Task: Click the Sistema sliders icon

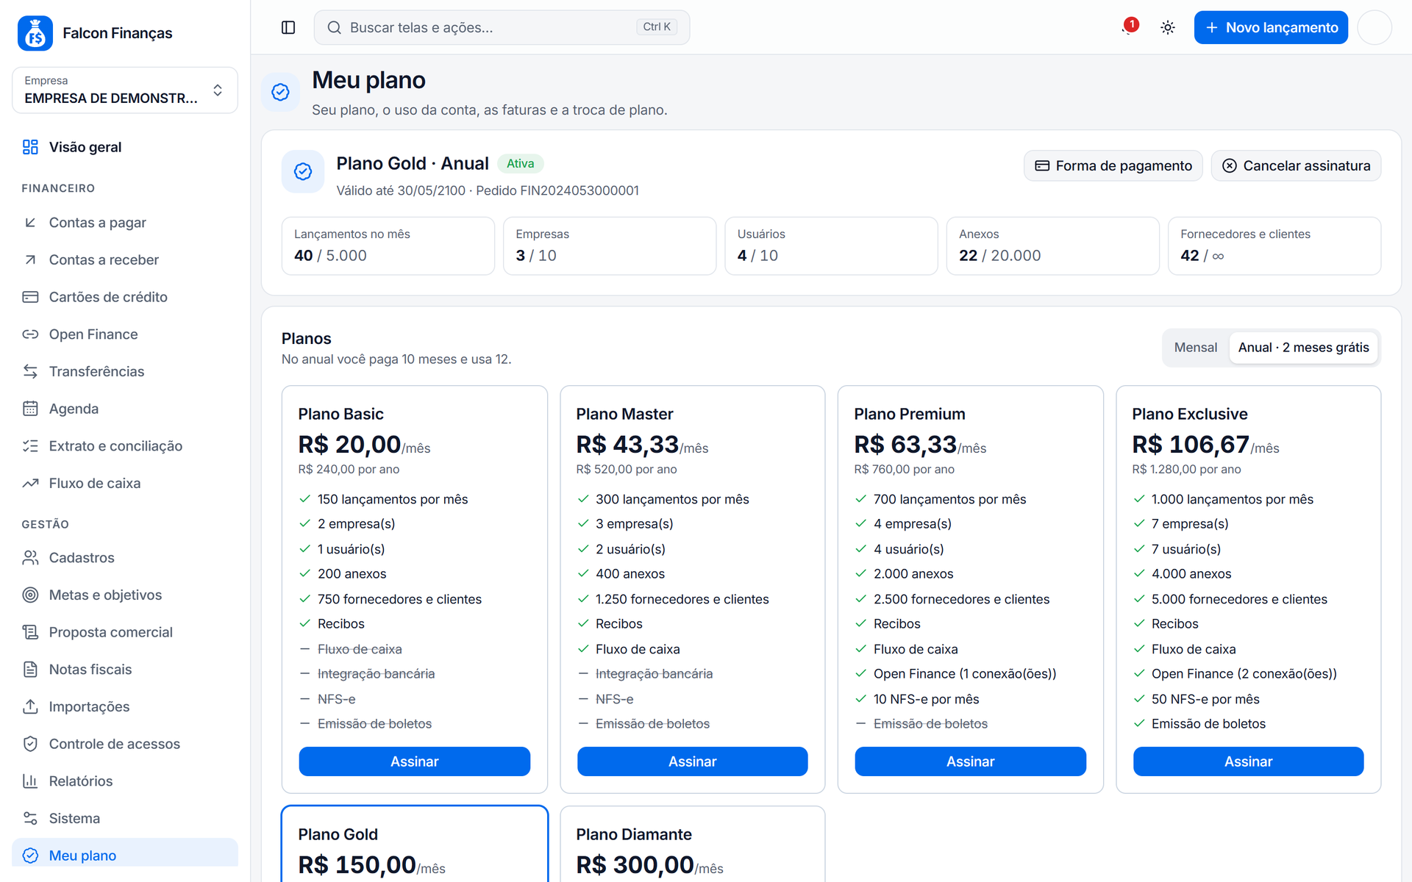Action: [x=30, y=818]
